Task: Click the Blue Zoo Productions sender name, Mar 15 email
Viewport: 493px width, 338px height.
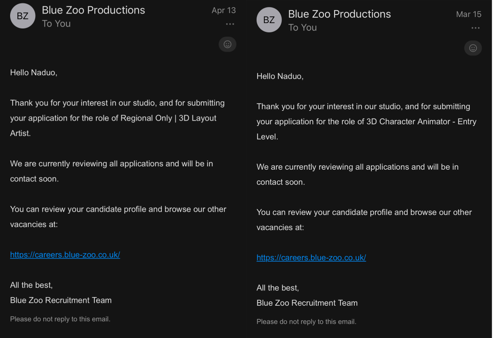Action: tap(339, 14)
